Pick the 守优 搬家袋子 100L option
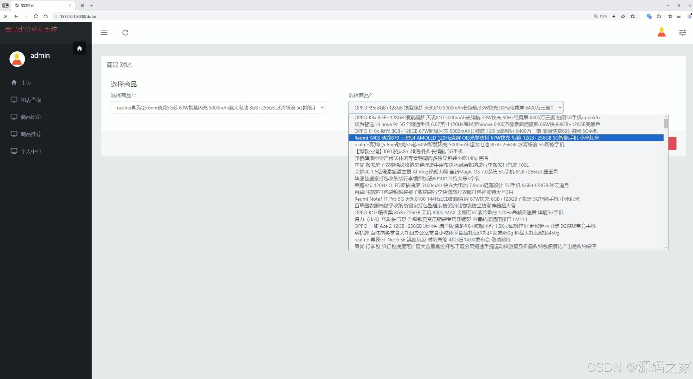693x379 pixels. (x=506, y=165)
